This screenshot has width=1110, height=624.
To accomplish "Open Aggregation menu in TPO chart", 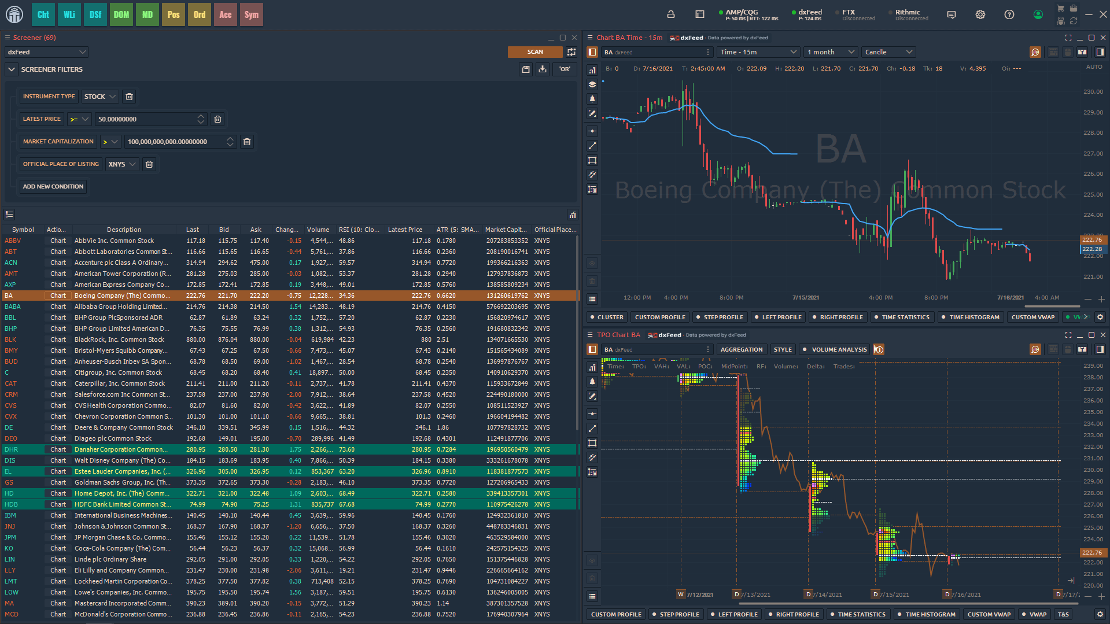I will [x=742, y=349].
